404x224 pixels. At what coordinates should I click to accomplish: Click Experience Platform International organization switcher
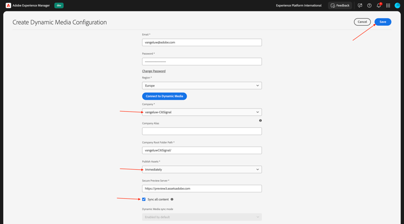(x=298, y=5)
